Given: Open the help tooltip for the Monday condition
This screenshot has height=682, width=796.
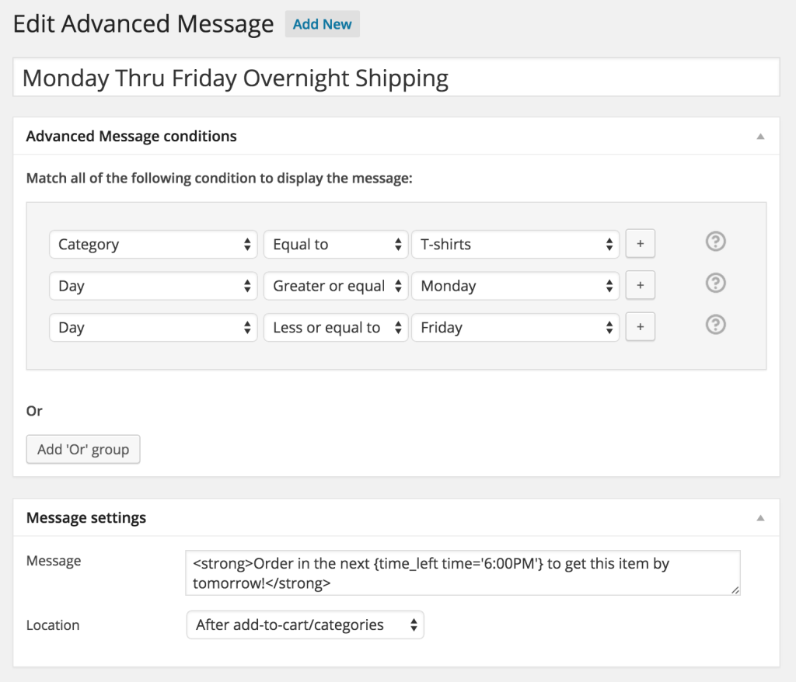Looking at the screenshot, I should pos(715,283).
